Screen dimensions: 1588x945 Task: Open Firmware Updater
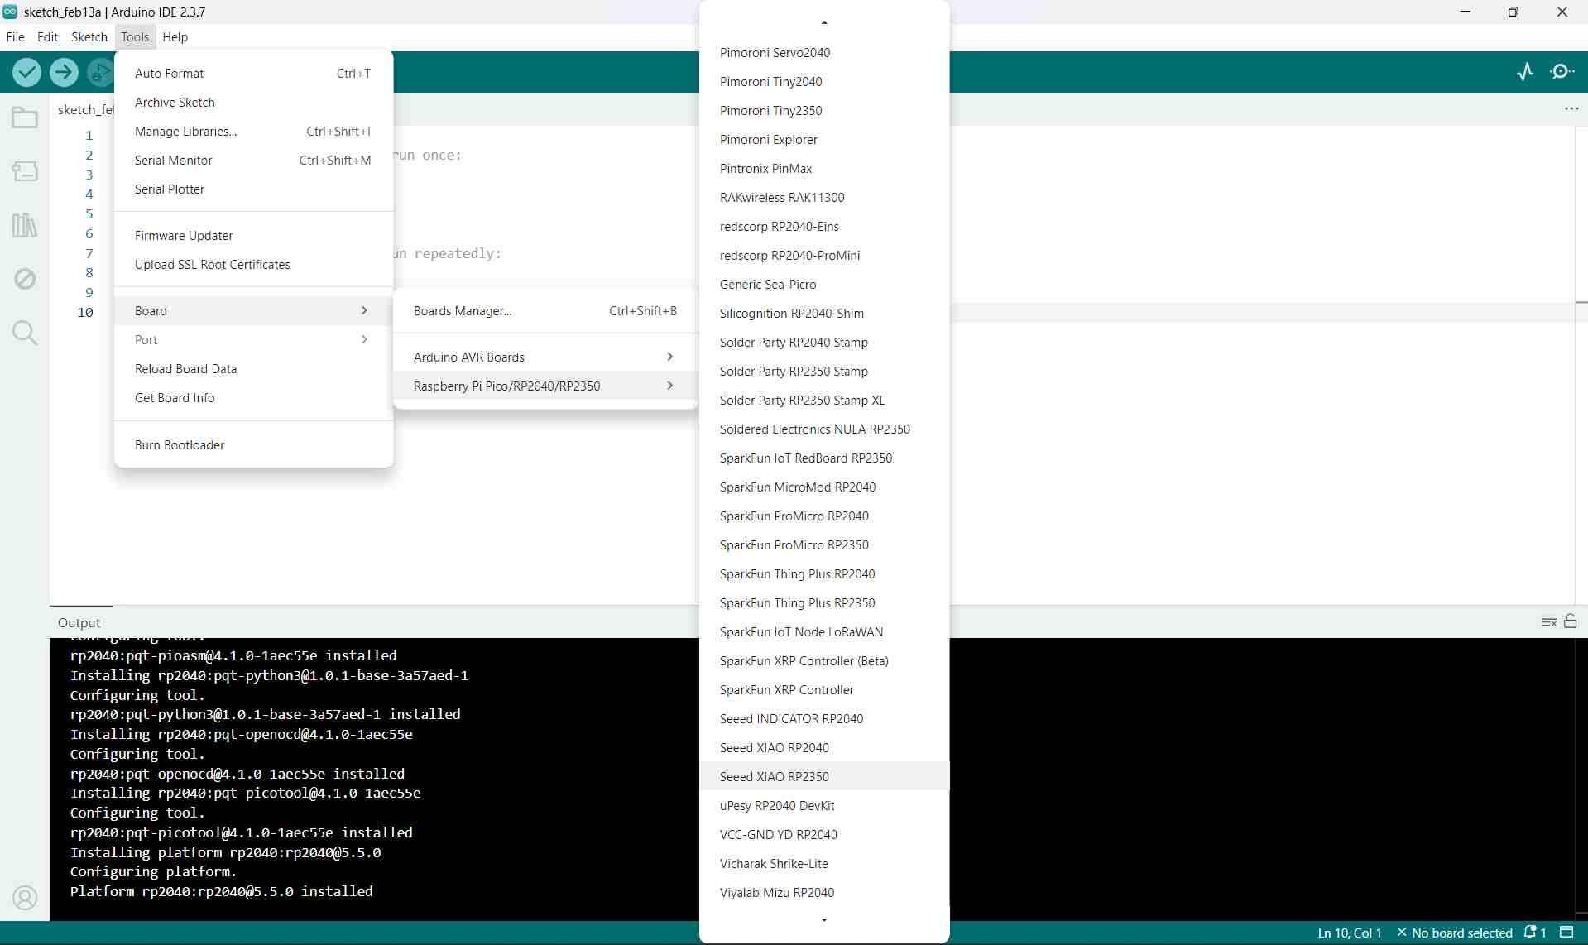253,235
